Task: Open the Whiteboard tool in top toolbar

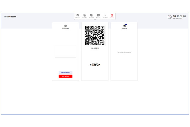Action: (78, 16)
